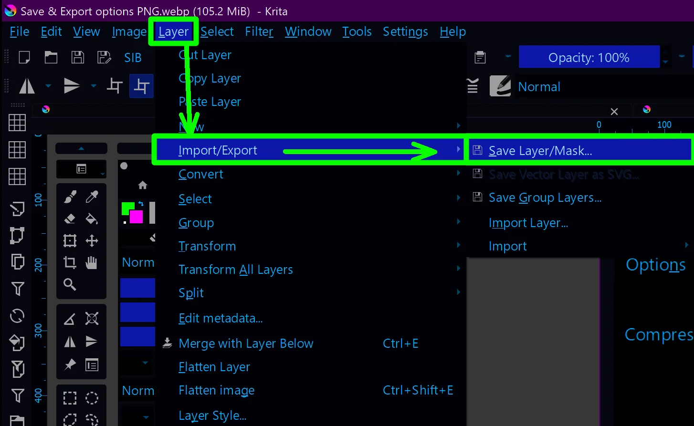Toggle horizontal mirror in the top toolbar

point(27,86)
